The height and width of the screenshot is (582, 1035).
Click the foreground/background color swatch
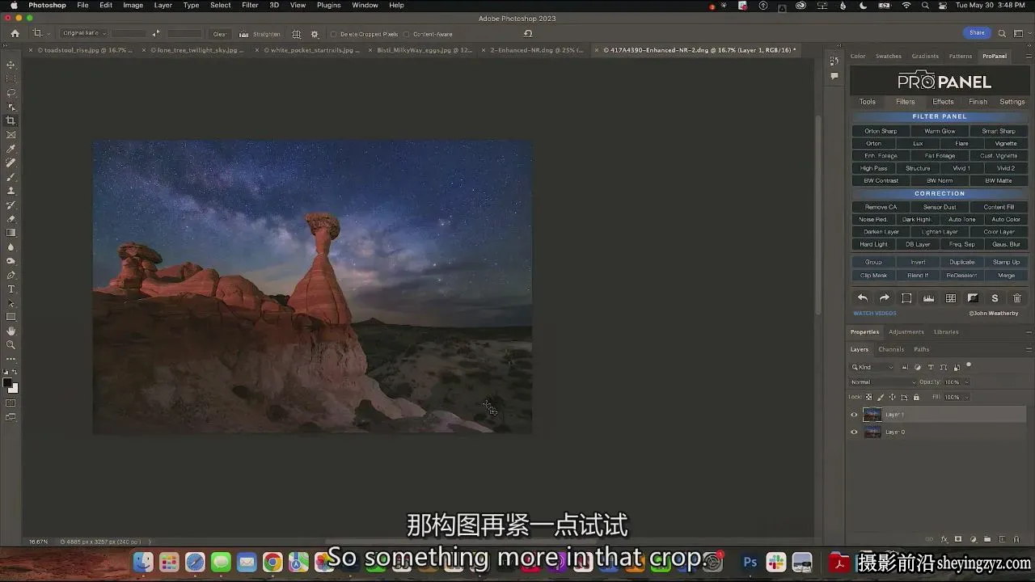click(x=8, y=385)
